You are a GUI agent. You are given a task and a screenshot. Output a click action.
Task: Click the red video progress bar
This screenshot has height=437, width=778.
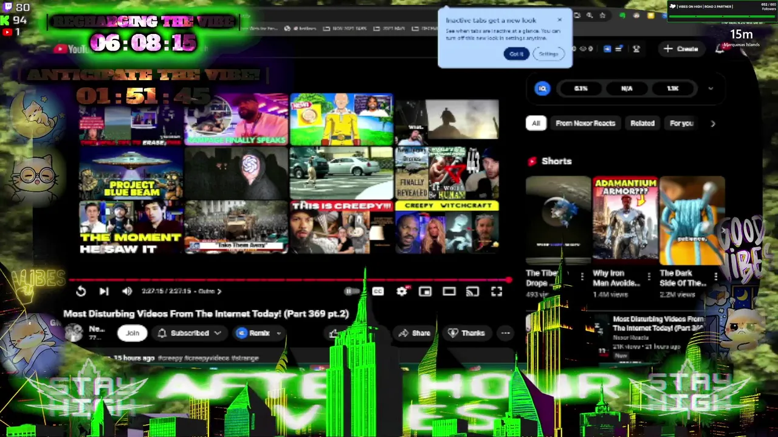[x=291, y=280]
